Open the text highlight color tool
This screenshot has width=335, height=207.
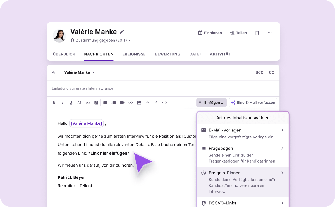[96, 103]
